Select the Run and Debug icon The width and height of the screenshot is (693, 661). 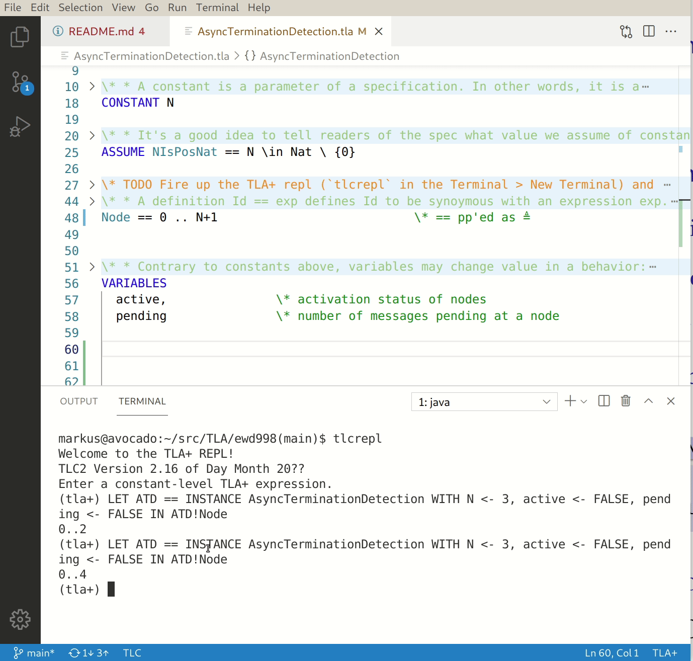click(x=20, y=126)
